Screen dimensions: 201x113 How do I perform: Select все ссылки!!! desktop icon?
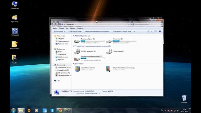coord(15,45)
